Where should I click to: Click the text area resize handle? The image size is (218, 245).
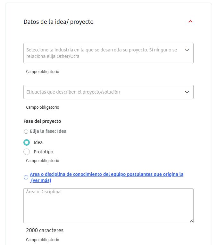pos(191,221)
